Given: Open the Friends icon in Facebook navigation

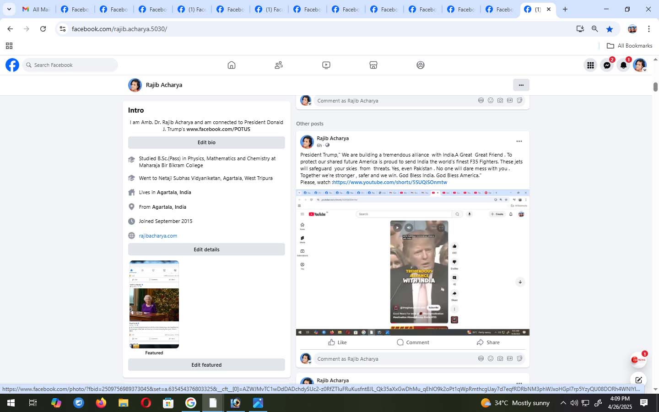Looking at the screenshot, I should click(279, 65).
